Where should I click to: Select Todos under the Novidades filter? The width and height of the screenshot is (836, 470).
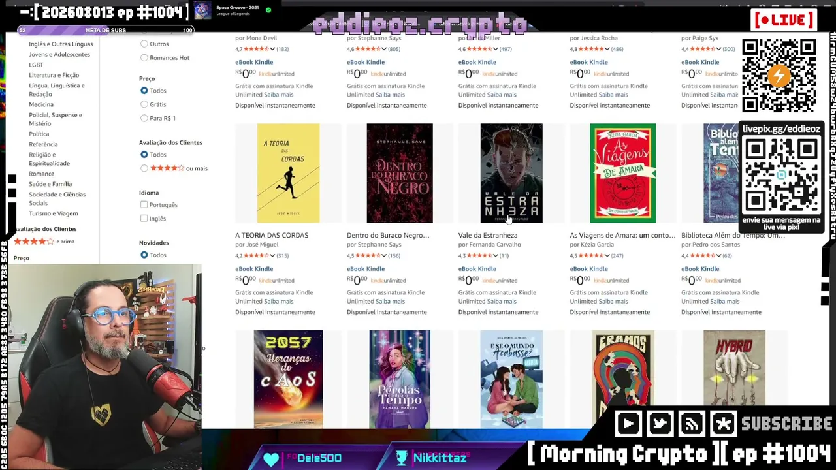[144, 255]
